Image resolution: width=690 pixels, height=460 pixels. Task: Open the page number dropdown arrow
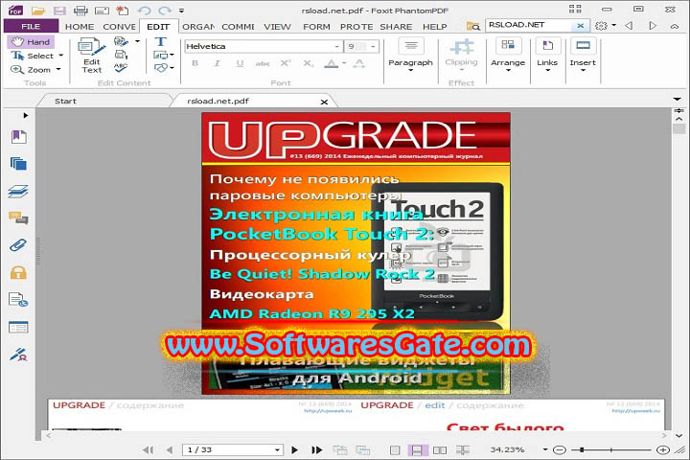click(277, 449)
